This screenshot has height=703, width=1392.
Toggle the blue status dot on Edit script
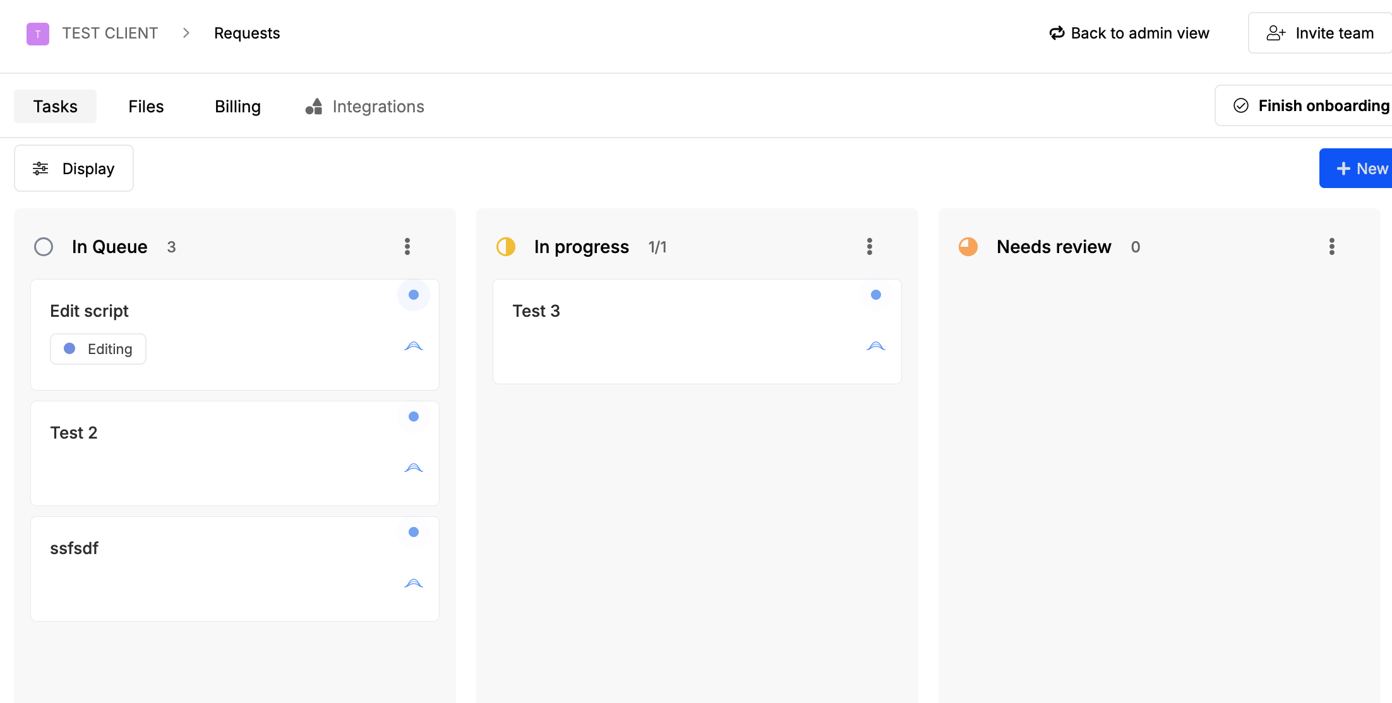(x=414, y=295)
